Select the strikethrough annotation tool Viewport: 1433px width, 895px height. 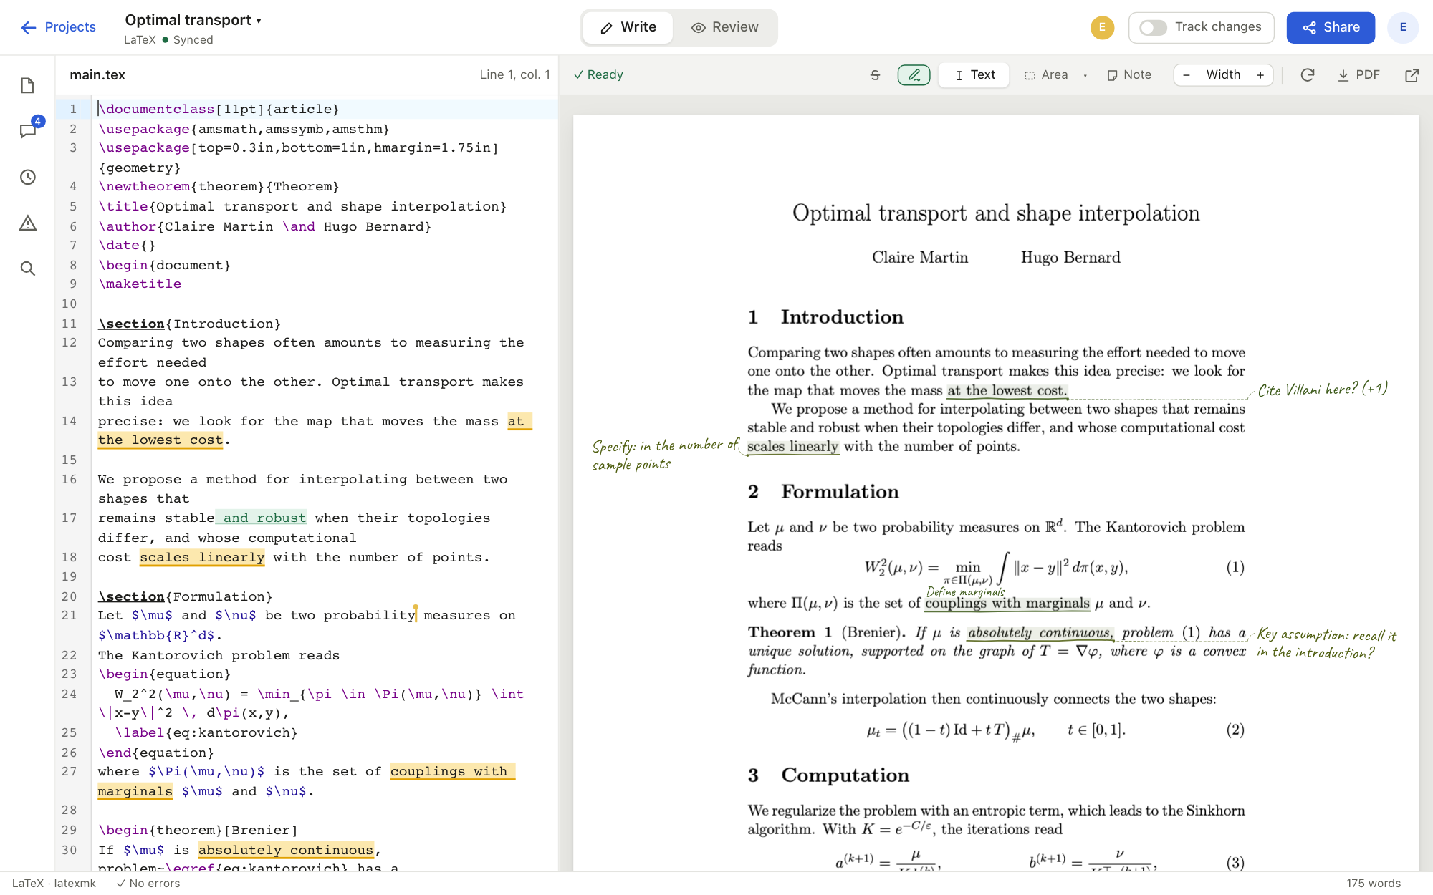point(875,75)
